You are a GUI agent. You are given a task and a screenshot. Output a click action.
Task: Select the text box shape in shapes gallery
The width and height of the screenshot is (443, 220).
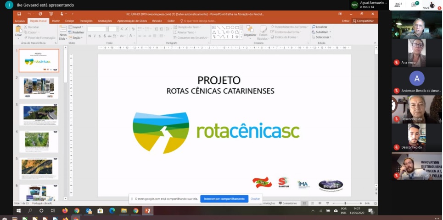point(214,27)
